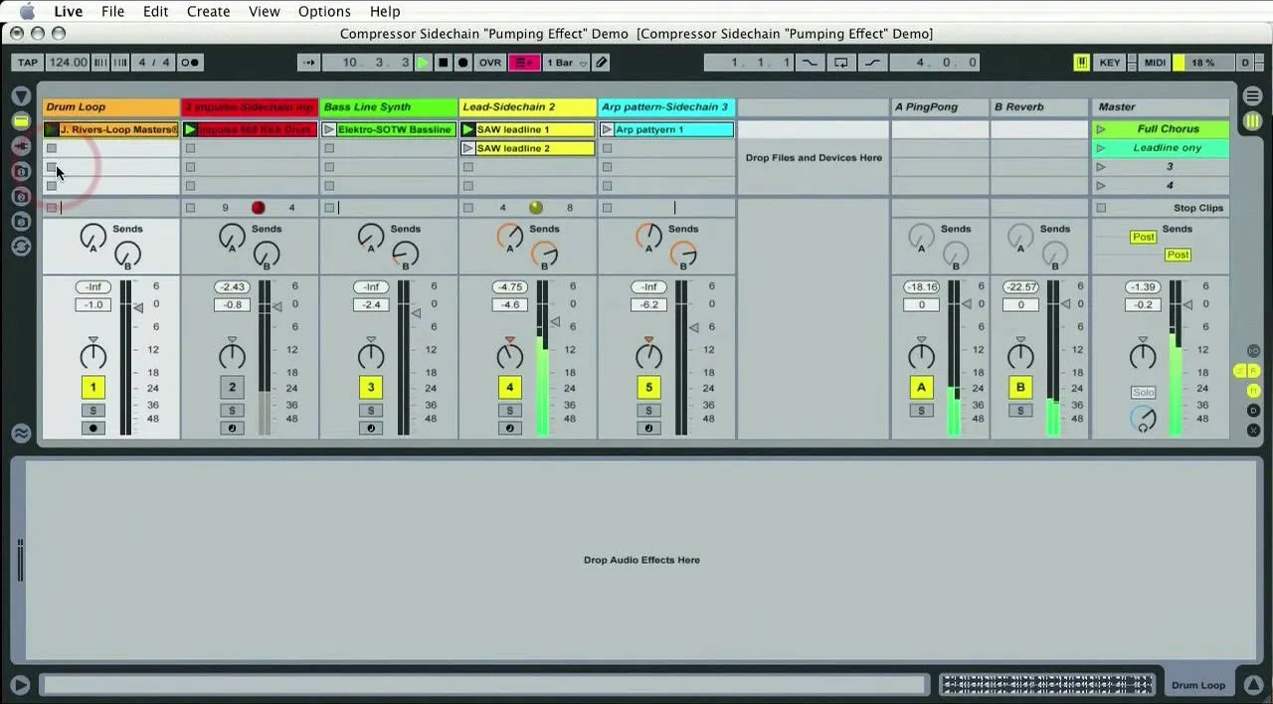This screenshot has width=1273, height=704.
Task: Toggle the OVR overdub button
Action: point(490,63)
